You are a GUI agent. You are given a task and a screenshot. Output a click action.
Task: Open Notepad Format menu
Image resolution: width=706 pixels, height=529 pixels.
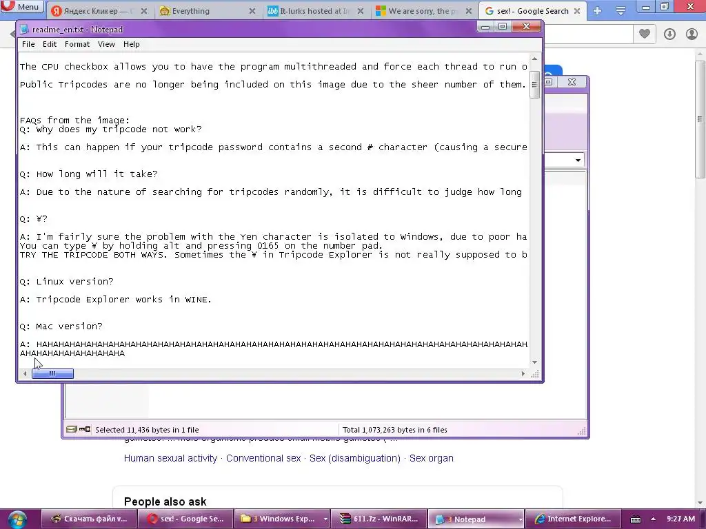77,44
